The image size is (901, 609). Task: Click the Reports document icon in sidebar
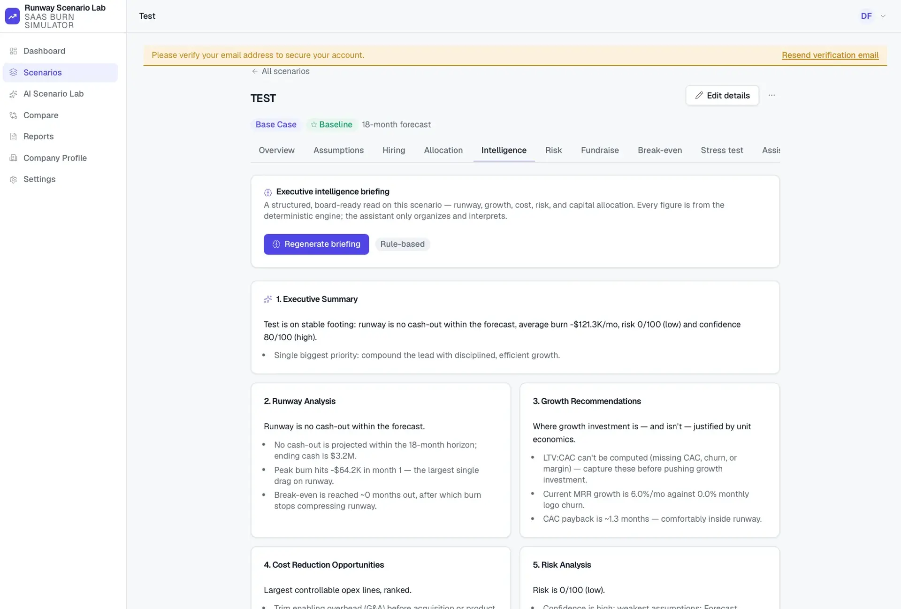coord(13,137)
